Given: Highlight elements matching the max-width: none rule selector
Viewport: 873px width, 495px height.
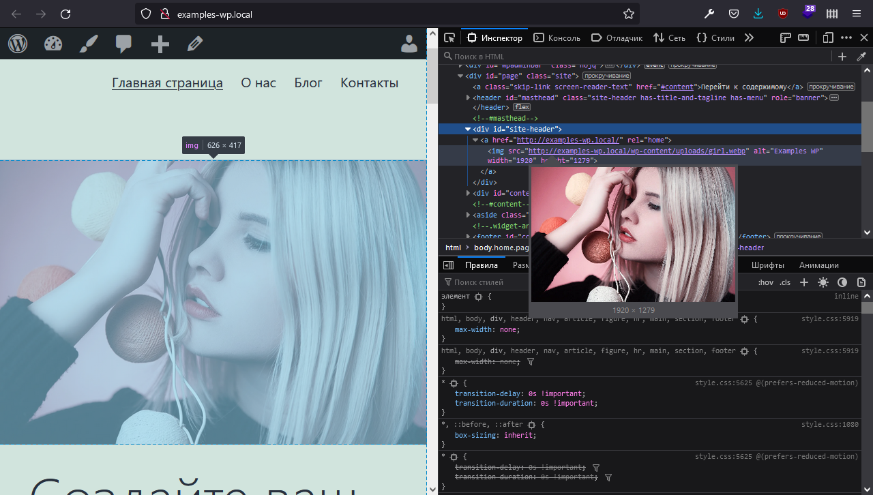Looking at the screenshot, I should pyautogui.click(x=745, y=319).
